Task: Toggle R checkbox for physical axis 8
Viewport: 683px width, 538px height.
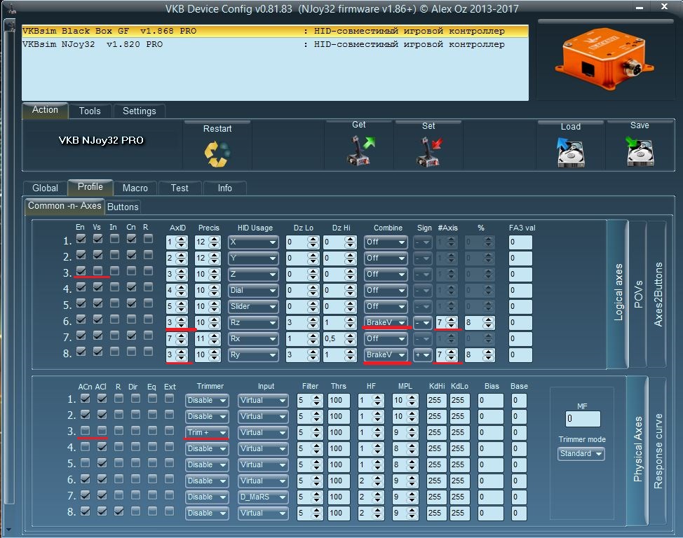Action: tap(119, 511)
